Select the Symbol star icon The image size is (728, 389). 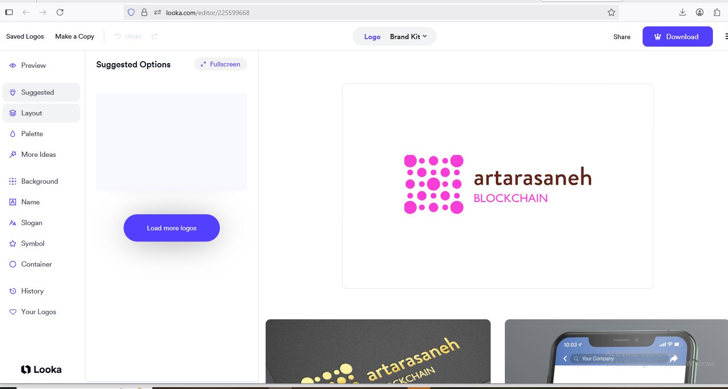pyautogui.click(x=13, y=243)
